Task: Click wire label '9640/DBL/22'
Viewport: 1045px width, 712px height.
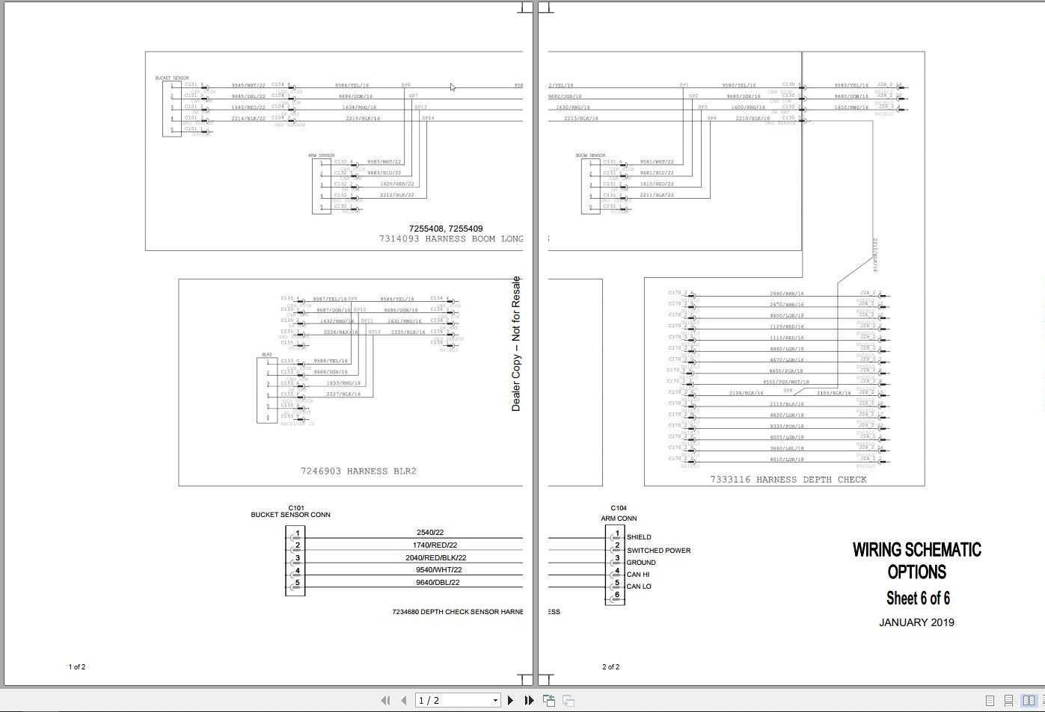Action: [438, 583]
